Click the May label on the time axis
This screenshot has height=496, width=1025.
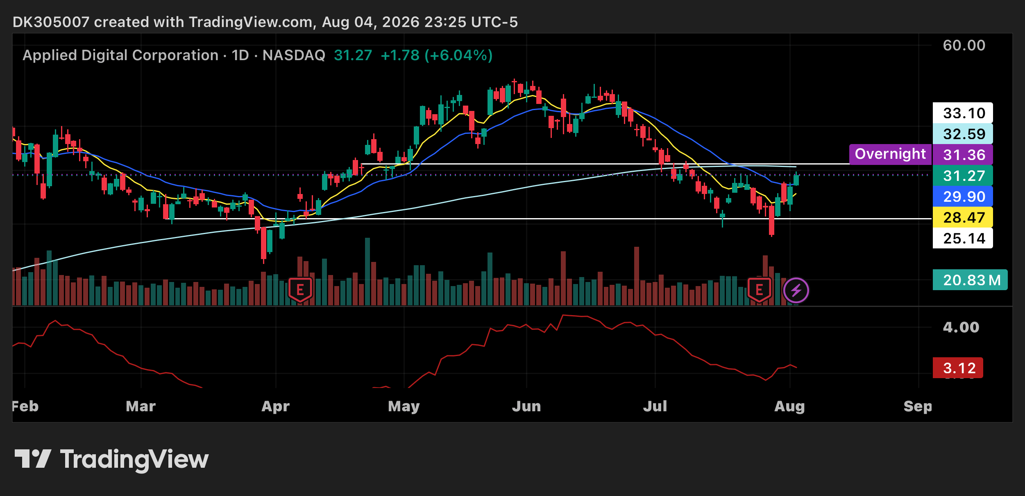404,407
